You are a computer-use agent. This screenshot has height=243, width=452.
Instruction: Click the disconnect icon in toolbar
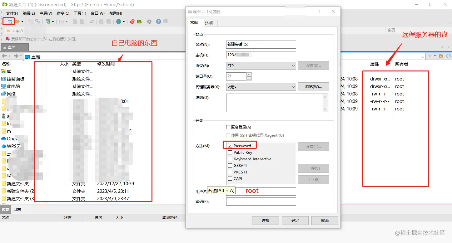click(38, 22)
